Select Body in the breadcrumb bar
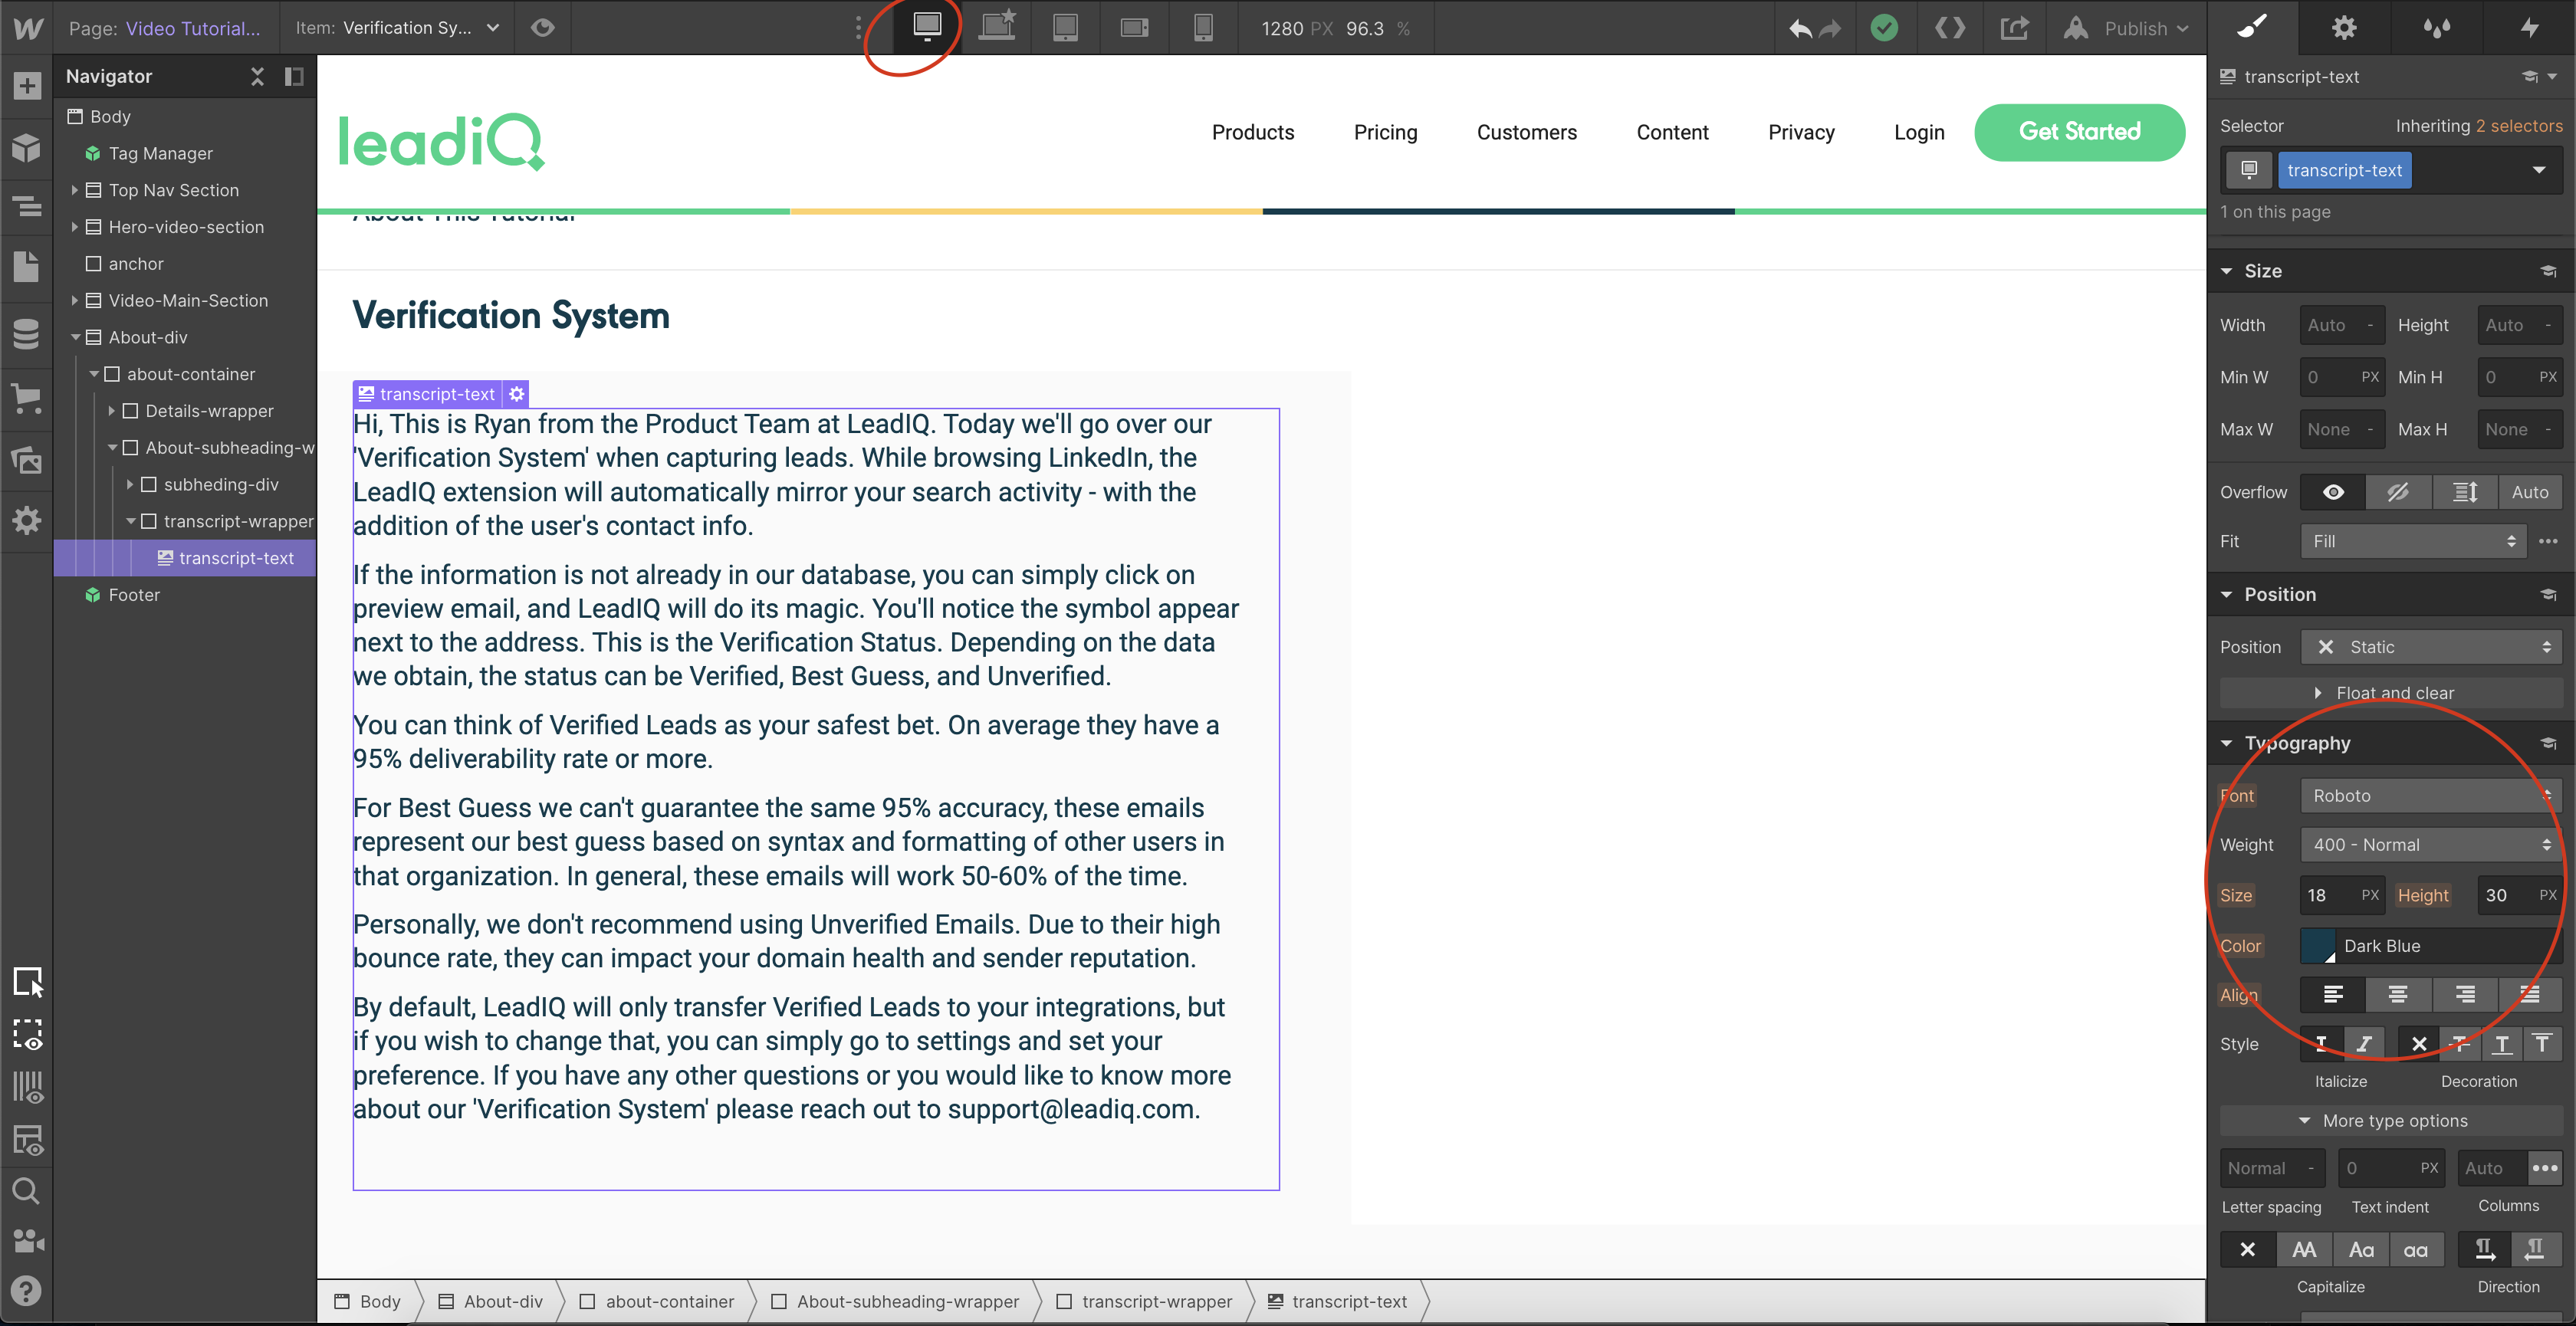 coord(368,1301)
